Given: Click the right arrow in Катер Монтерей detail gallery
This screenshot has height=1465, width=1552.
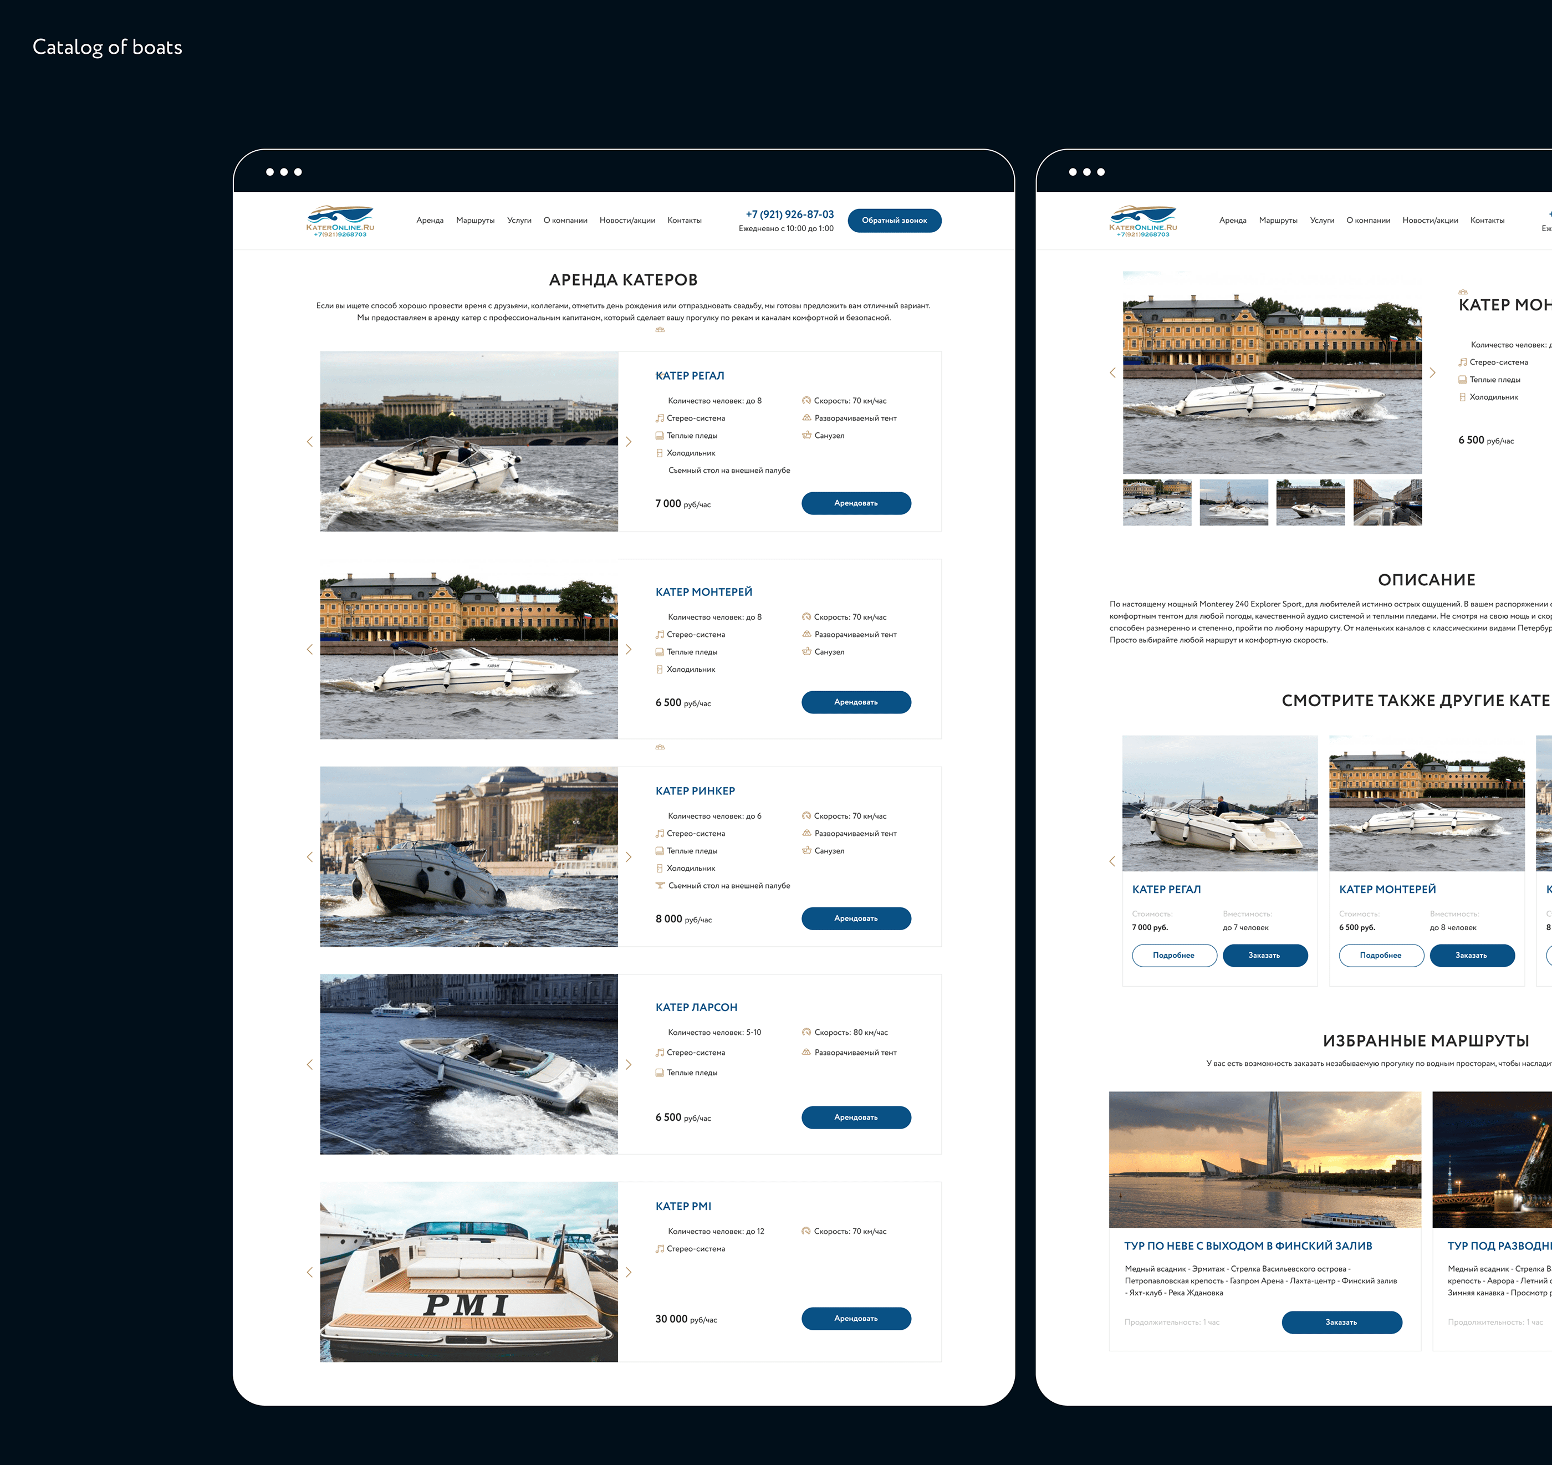Looking at the screenshot, I should (x=1433, y=372).
